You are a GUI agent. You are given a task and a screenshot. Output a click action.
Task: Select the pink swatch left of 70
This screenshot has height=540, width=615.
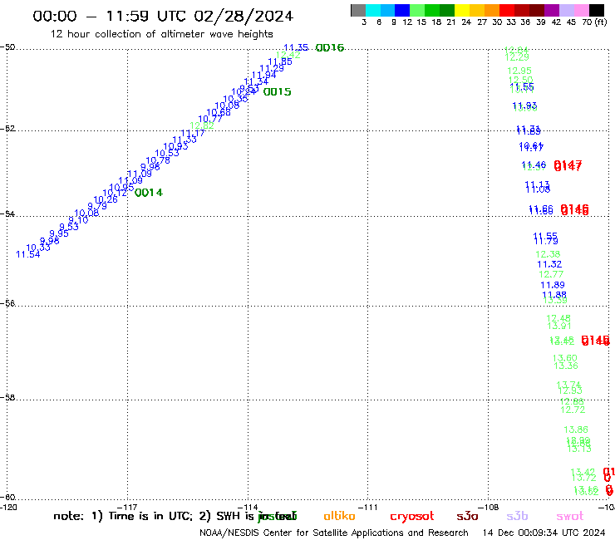pyautogui.click(x=581, y=10)
